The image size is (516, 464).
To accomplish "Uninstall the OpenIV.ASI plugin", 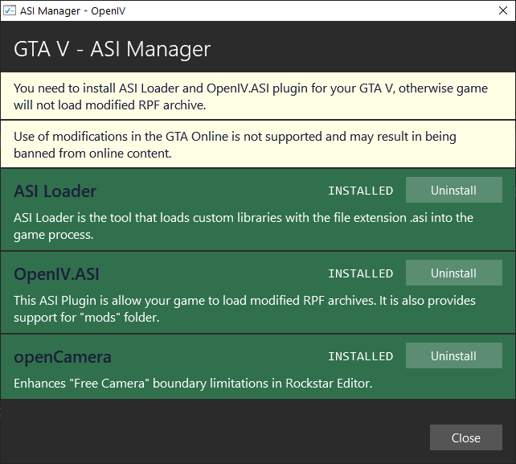I will coord(454,273).
